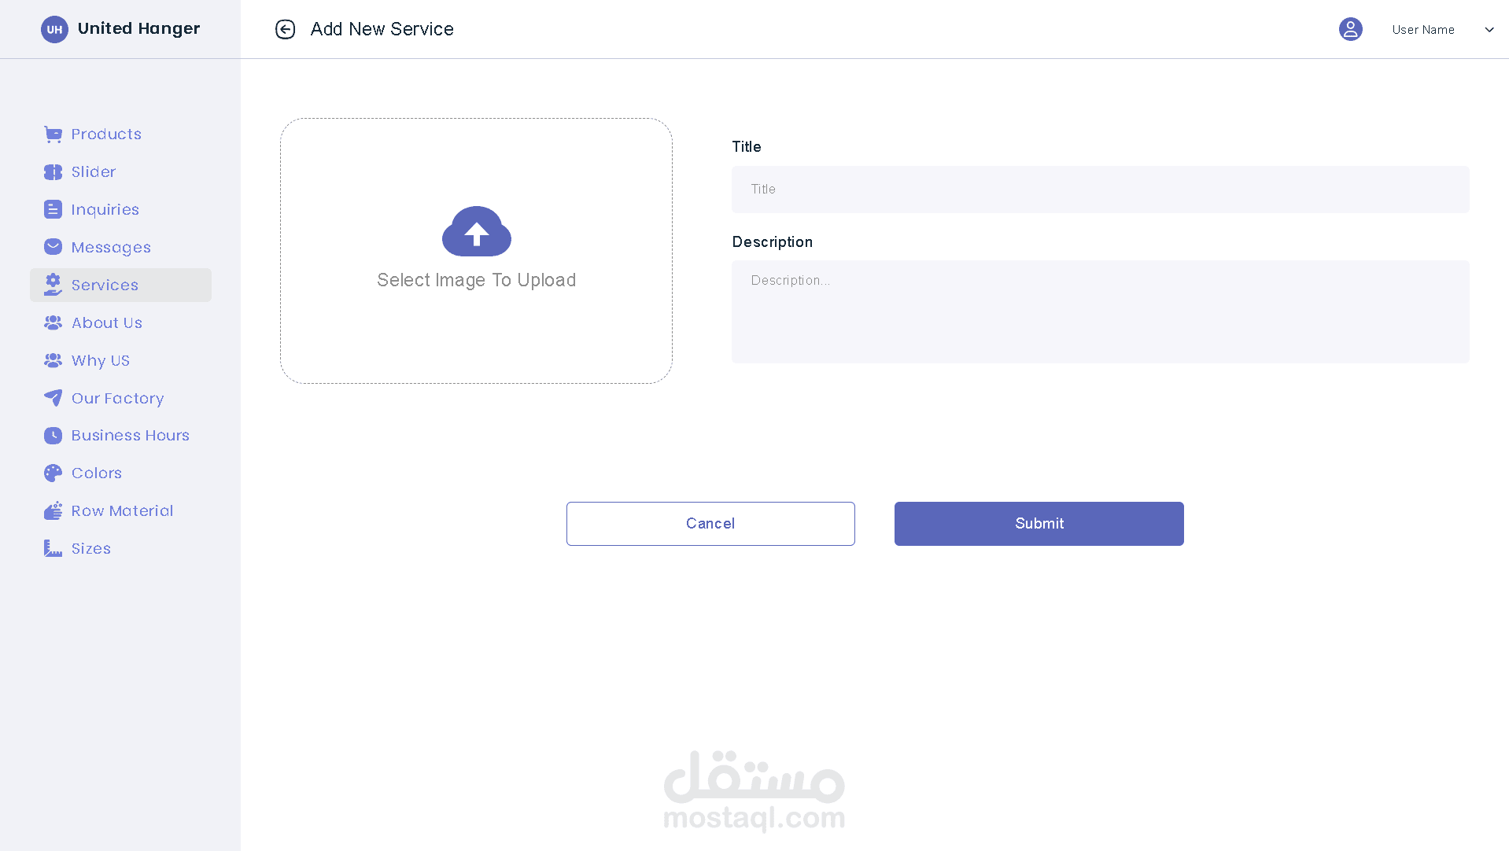1509x851 pixels.
Task: Focus the Title input field
Action: (x=1100, y=190)
